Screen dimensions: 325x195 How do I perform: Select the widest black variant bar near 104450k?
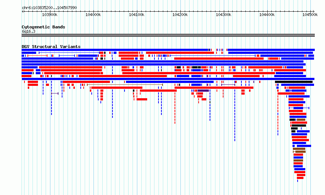[x=294, y=82]
